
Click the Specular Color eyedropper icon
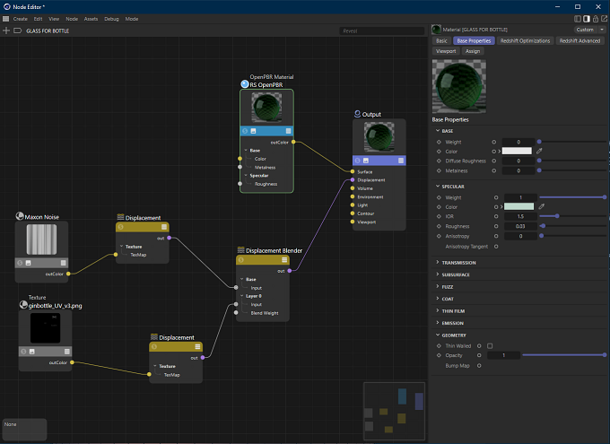pyautogui.click(x=542, y=206)
